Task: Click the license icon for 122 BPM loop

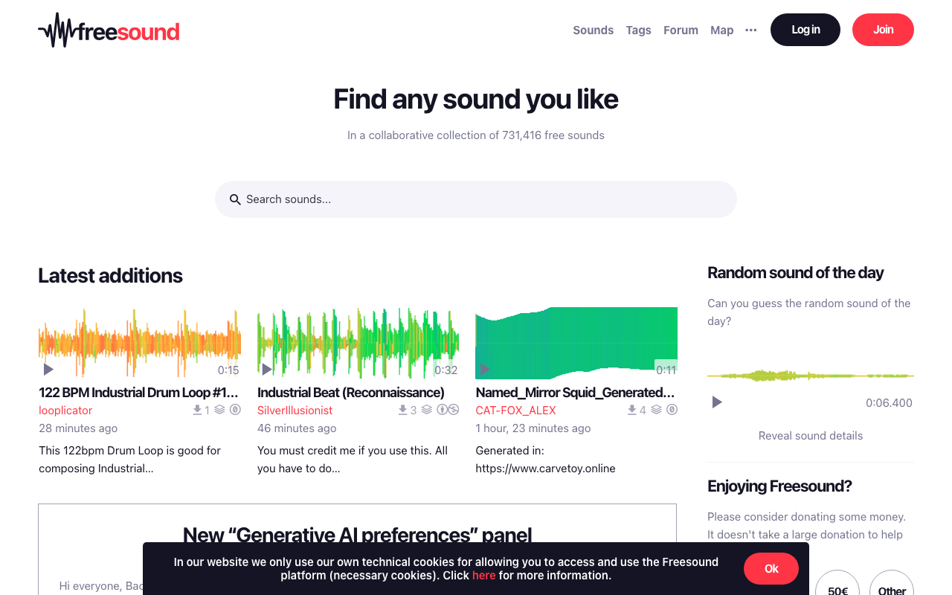Action: click(235, 410)
